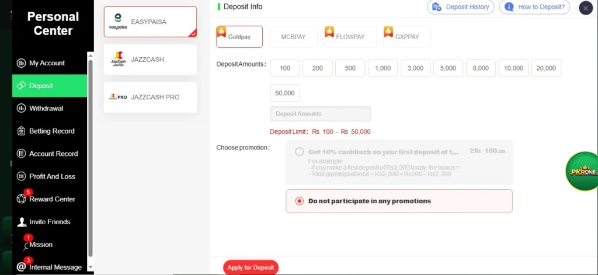Pick the 100 deposit amount
Viewport: 598px width, 275px height.
click(x=285, y=68)
